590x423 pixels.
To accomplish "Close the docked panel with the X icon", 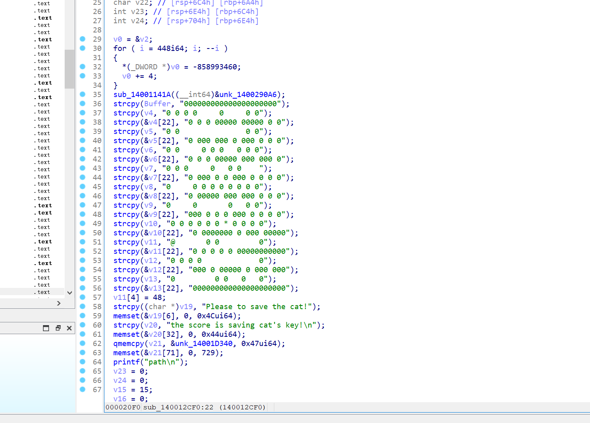I will [69, 328].
